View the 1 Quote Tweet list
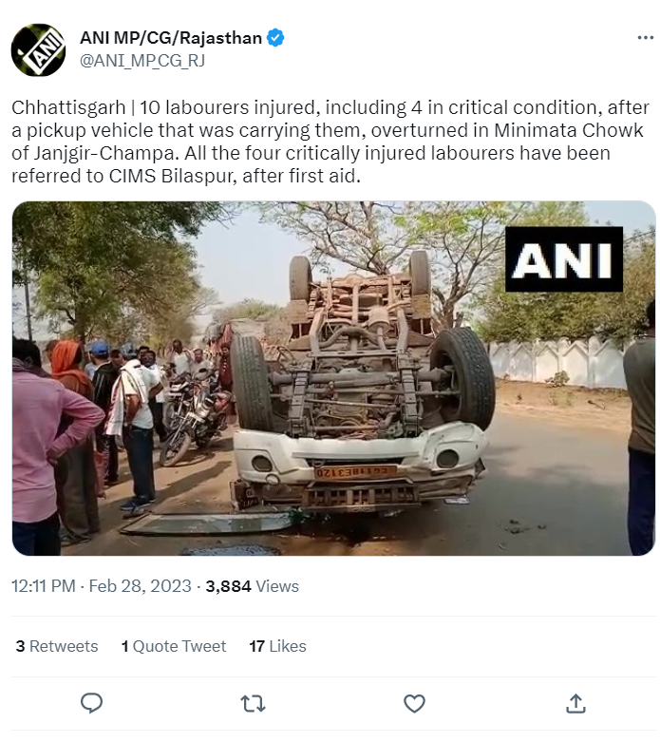The height and width of the screenshot is (742, 660). tap(174, 646)
